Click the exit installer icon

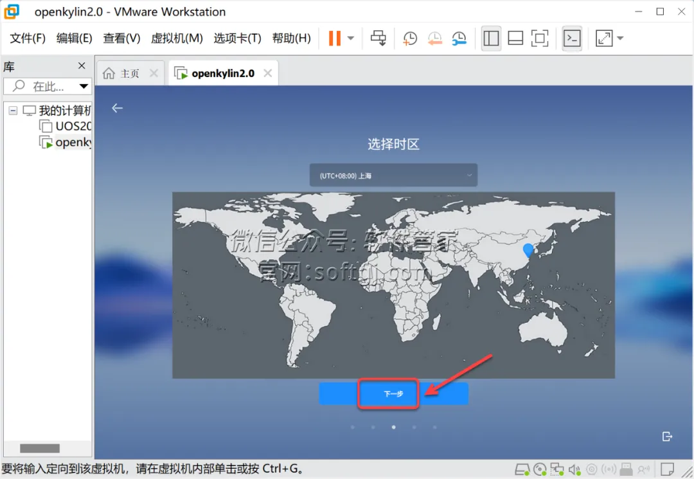pos(667,437)
